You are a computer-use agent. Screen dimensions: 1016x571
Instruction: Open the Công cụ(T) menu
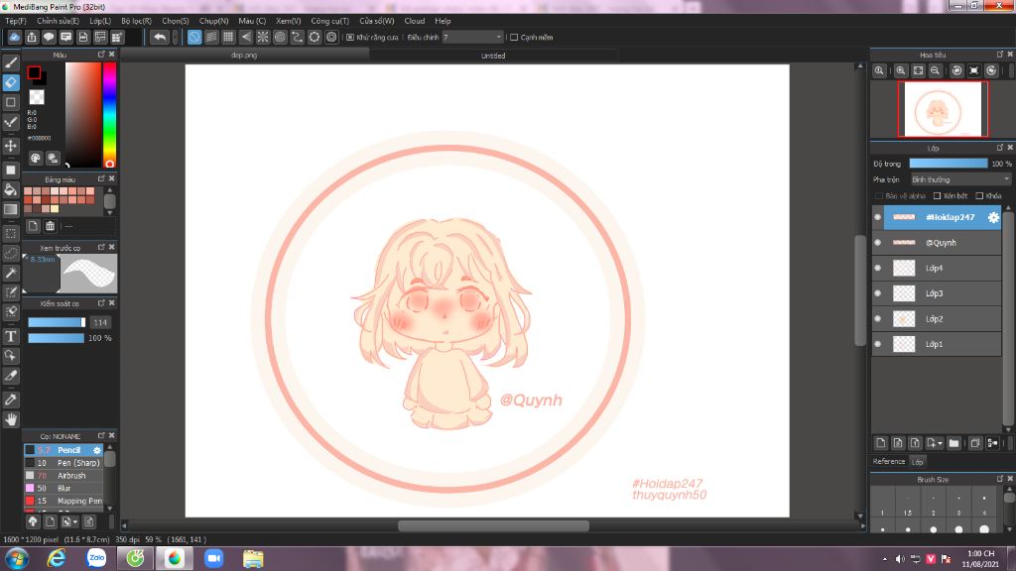(329, 21)
